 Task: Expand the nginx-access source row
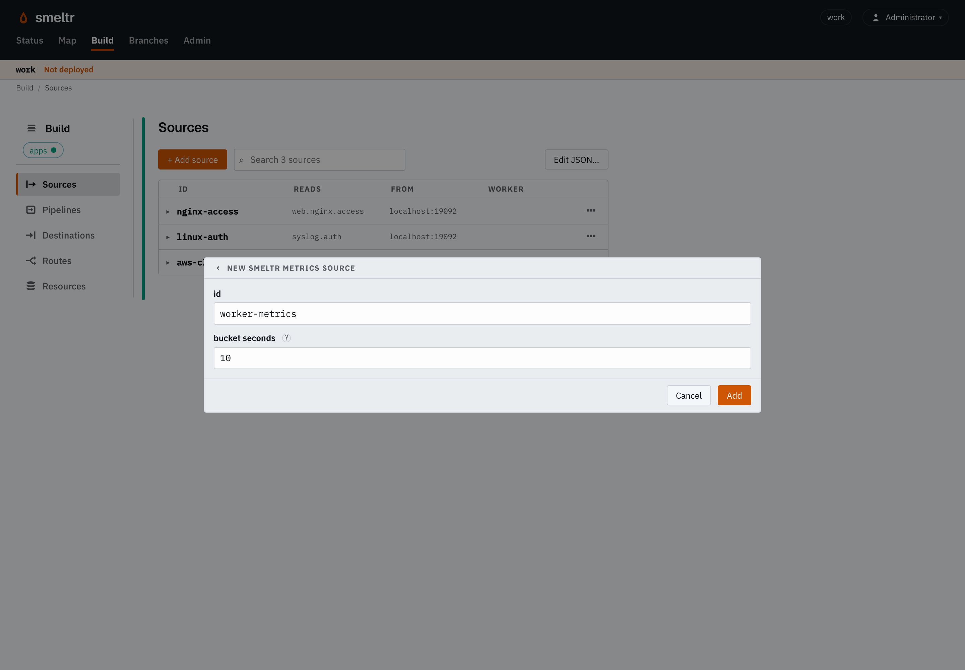coord(168,212)
